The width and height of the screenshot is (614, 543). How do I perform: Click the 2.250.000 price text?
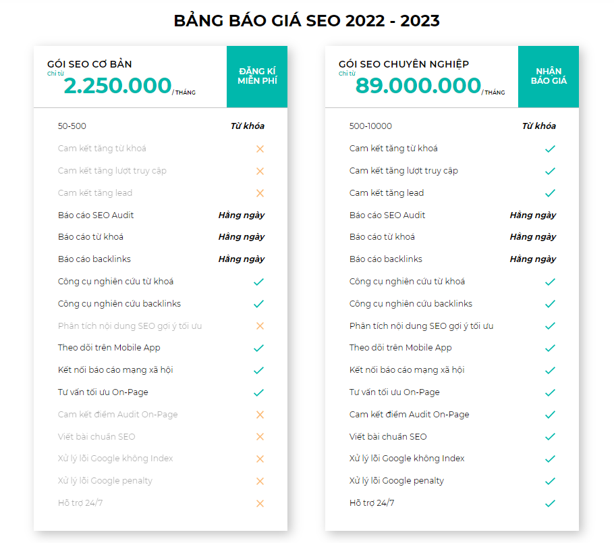[117, 86]
